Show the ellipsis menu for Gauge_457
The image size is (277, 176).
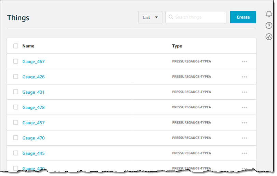(x=244, y=123)
